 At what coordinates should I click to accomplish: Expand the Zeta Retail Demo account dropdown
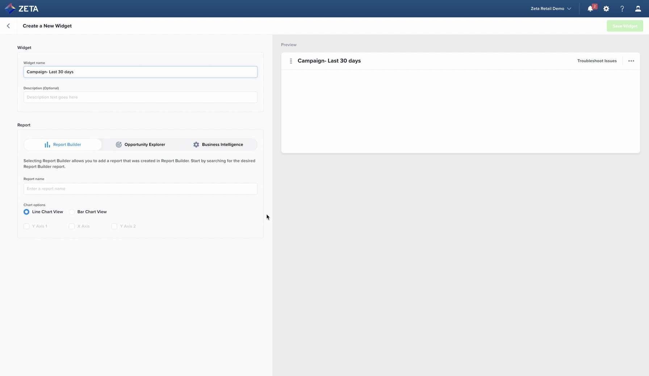coord(550,9)
